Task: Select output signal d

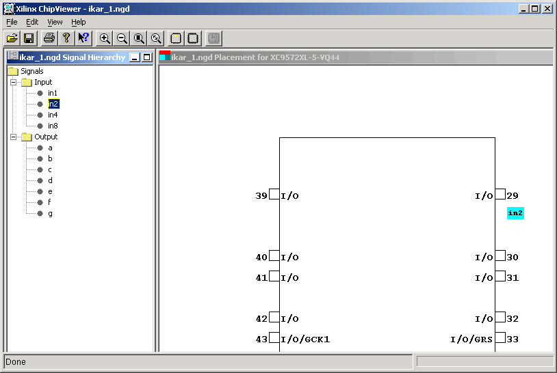Action: tap(50, 180)
